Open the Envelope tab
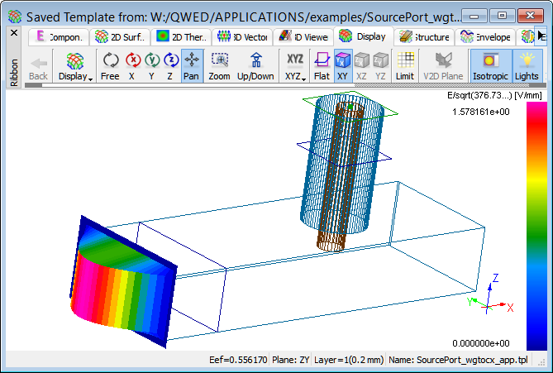This screenshot has width=553, height=373. pyautogui.click(x=487, y=36)
